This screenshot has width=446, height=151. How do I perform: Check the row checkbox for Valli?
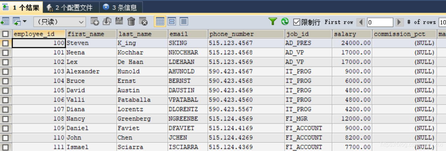tap(6, 100)
